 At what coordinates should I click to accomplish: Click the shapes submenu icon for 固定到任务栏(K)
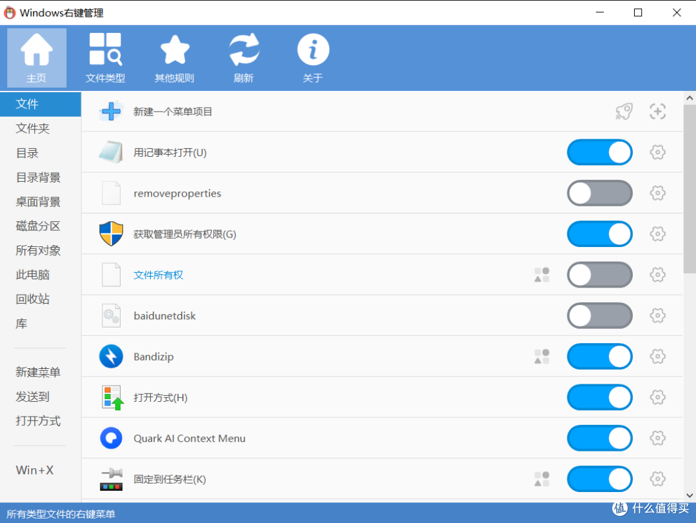[x=541, y=479]
